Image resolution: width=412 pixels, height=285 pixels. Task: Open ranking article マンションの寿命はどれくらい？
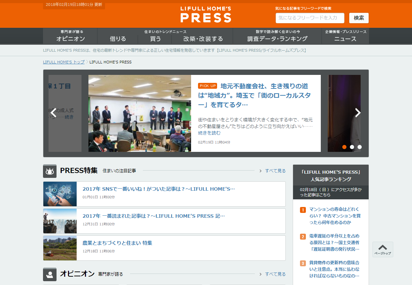pyautogui.click(x=334, y=216)
